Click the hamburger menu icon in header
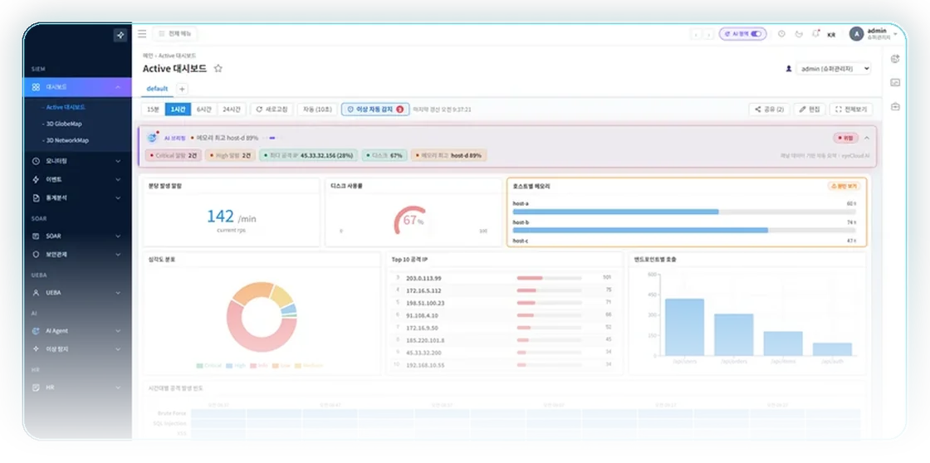The image size is (930, 463). coord(142,33)
